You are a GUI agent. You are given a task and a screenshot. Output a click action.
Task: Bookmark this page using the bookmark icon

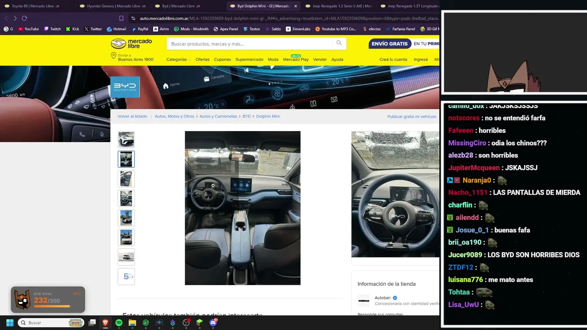pyautogui.click(x=121, y=18)
